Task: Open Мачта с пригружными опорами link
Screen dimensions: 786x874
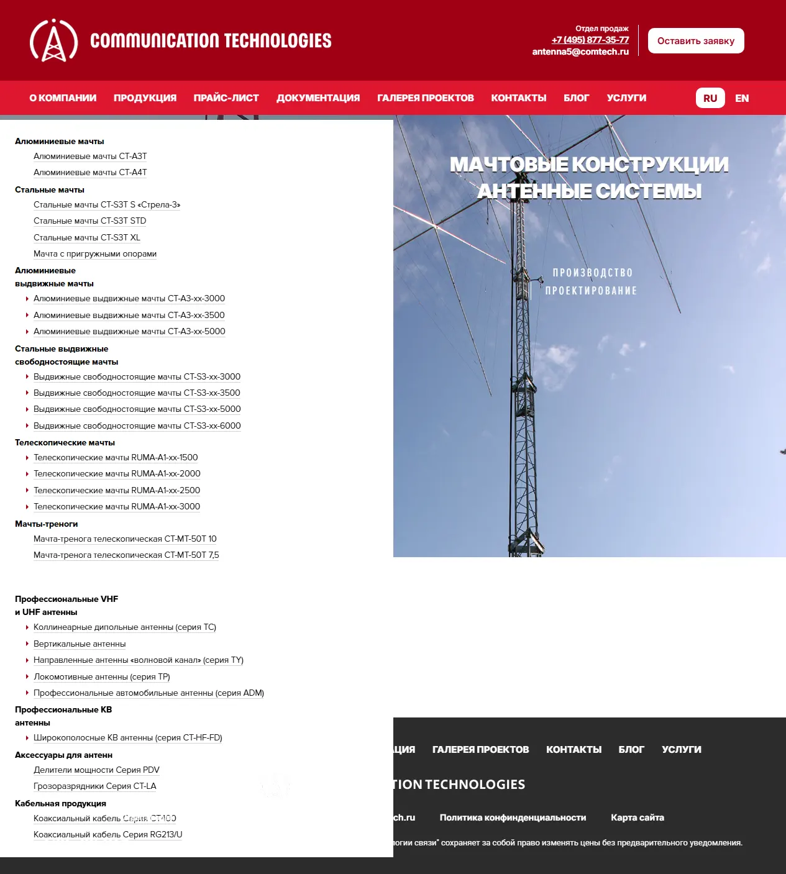Action: [x=95, y=254]
